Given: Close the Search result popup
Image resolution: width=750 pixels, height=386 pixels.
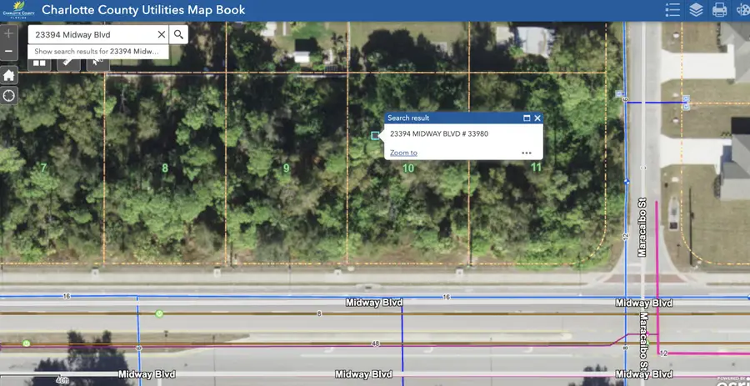Looking at the screenshot, I should [x=537, y=118].
